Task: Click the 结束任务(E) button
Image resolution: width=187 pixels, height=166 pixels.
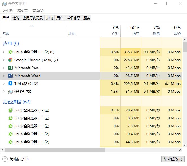Action: click(x=173, y=159)
